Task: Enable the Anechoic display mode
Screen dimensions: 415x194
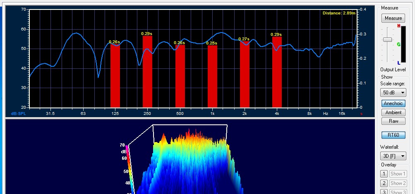Action: pos(393,103)
